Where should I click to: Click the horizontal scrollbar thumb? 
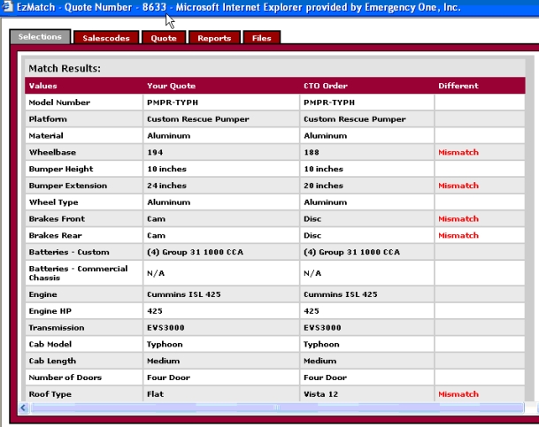(x=277, y=408)
